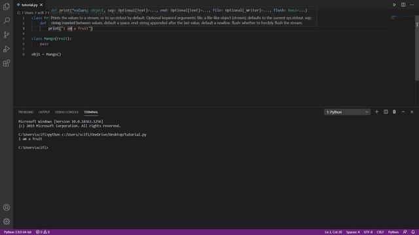
Task: Split the editor to the right
Action: tap(403, 5)
